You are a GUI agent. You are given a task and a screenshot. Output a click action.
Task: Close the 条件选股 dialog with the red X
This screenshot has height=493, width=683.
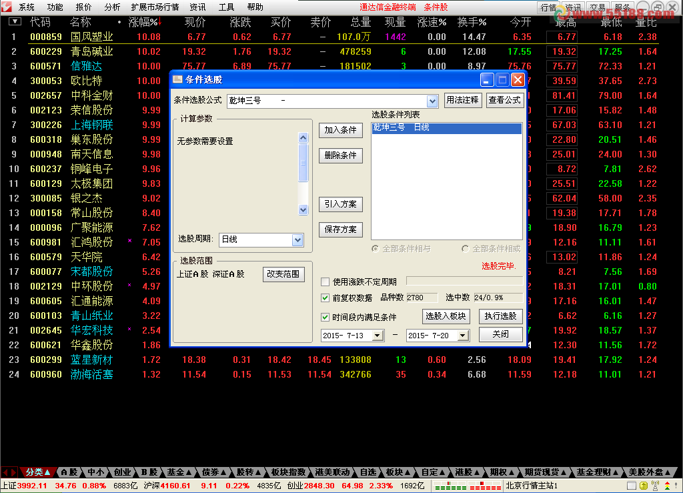[518, 79]
